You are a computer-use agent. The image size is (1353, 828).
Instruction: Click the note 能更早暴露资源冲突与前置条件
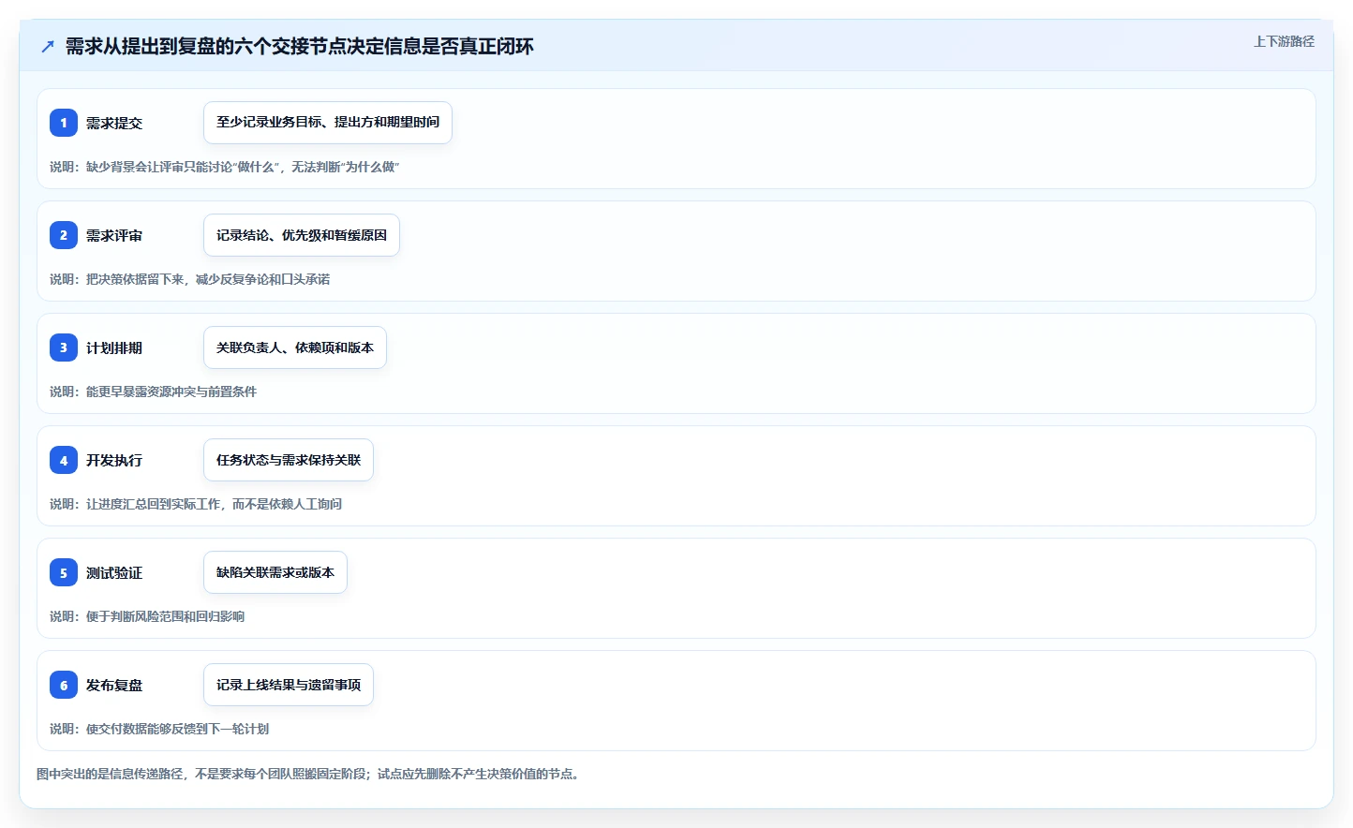pyautogui.click(x=154, y=392)
